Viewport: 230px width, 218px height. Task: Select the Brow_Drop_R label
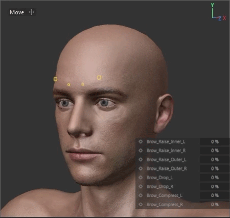pyautogui.click(x=160, y=187)
